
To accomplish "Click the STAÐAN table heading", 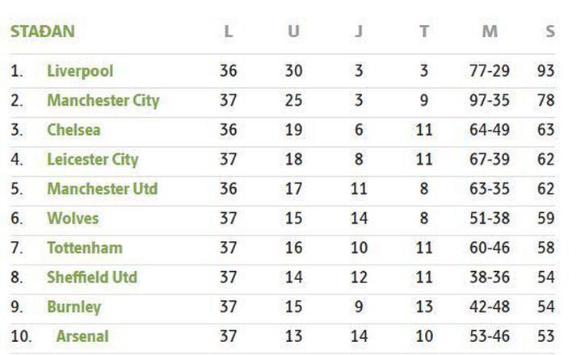I will tap(43, 31).
